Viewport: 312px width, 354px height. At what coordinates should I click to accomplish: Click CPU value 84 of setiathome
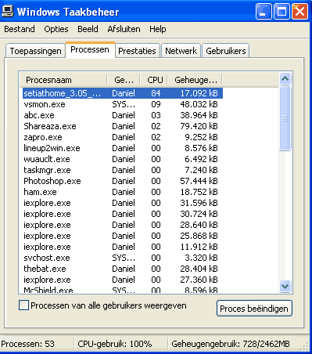(x=156, y=93)
